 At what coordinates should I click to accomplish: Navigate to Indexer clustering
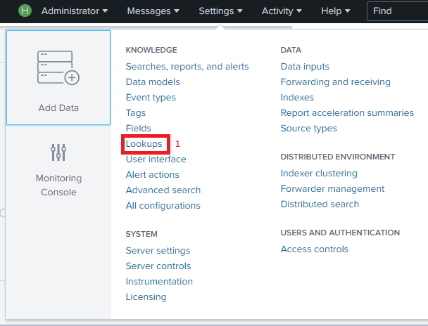pos(319,174)
